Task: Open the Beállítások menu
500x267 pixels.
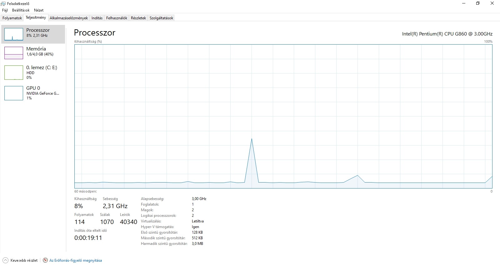Action: pyautogui.click(x=21, y=10)
